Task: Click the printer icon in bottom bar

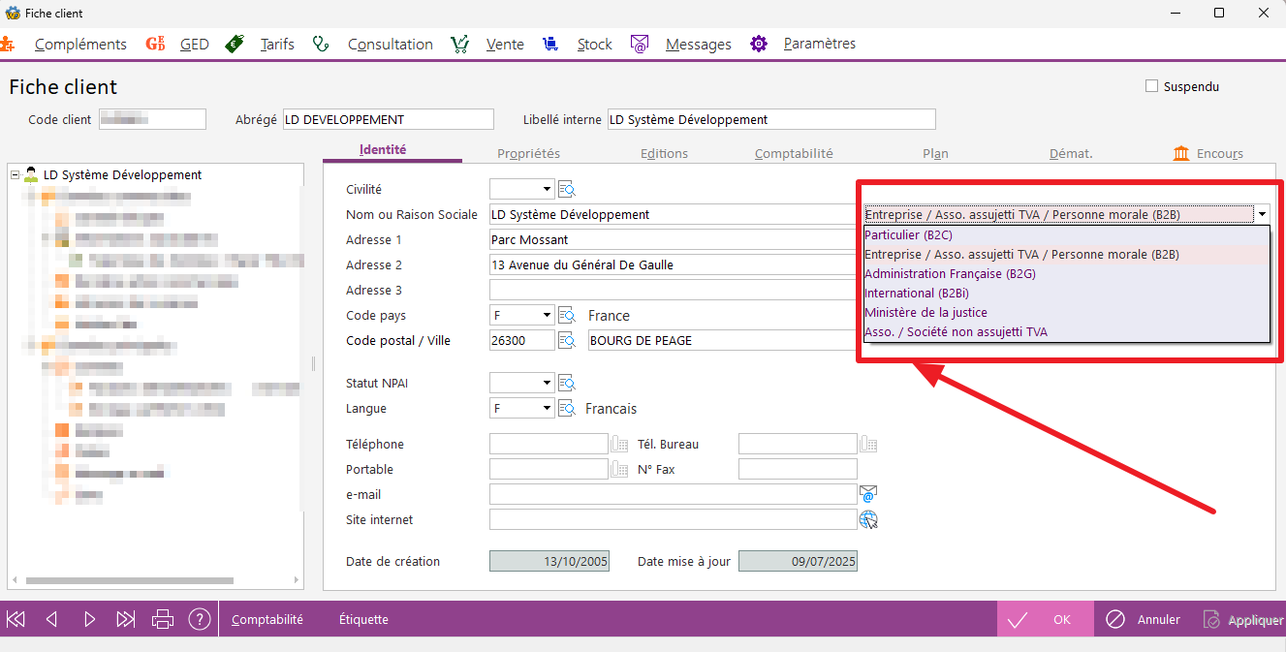Action: click(163, 619)
